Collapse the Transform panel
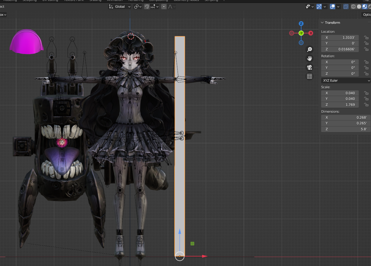This screenshot has width=371, height=266. point(322,23)
